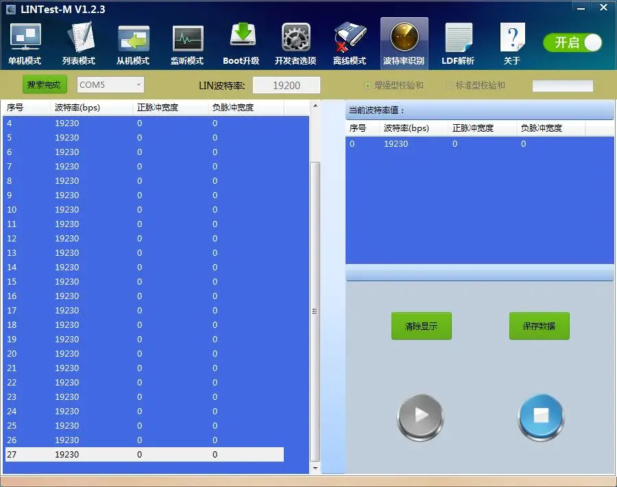This screenshot has height=487, width=617.
Task: Toggle the 开启 on/off switch
Action: coord(572,43)
